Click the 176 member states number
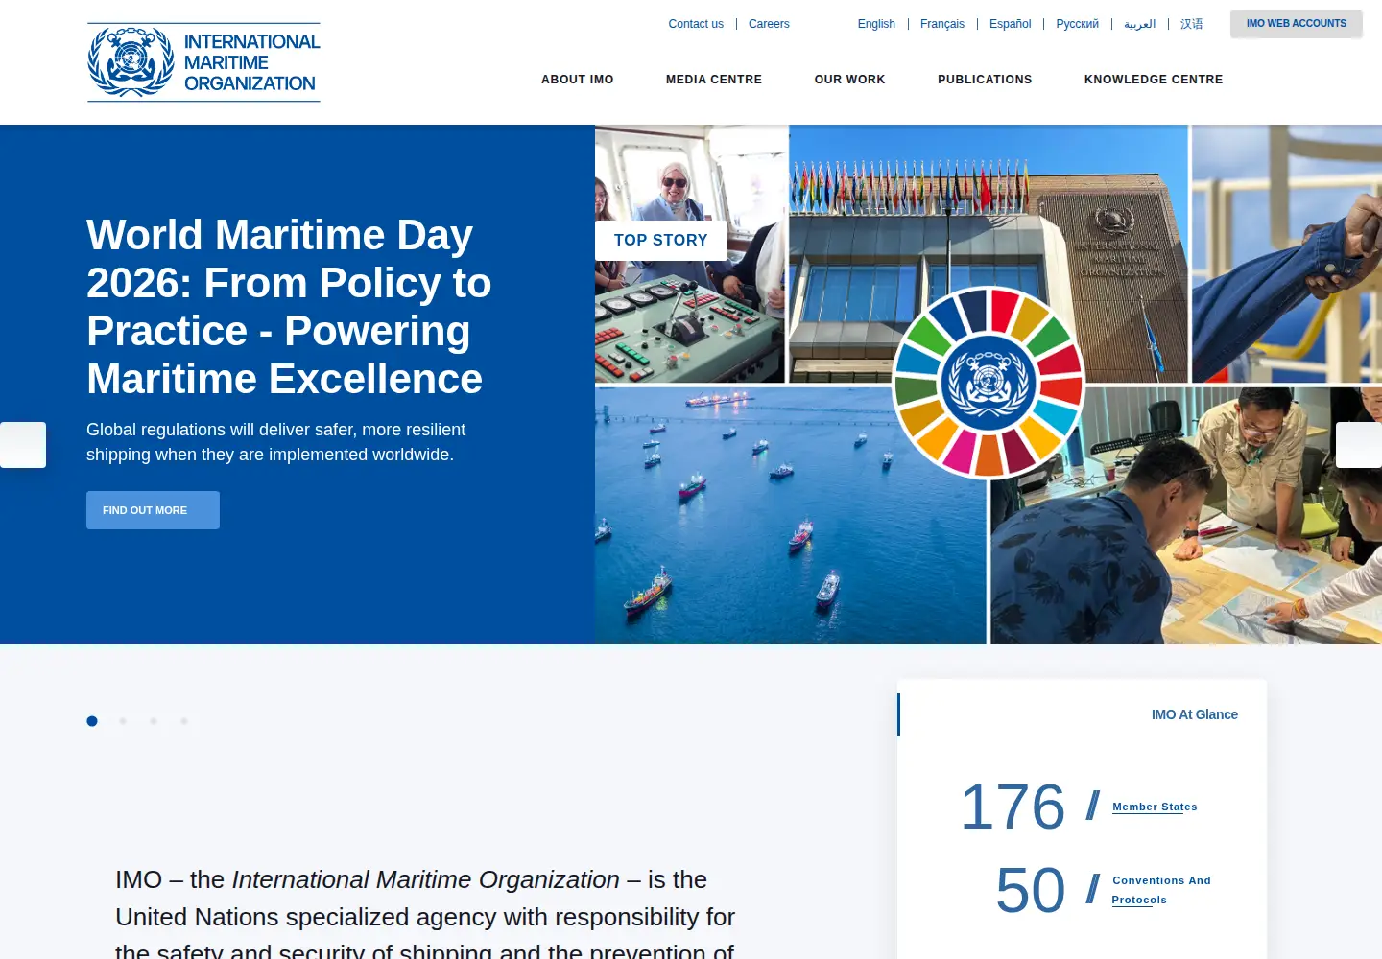Image resolution: width=1382 pixels, height=959 pixels. [1013, 807]
